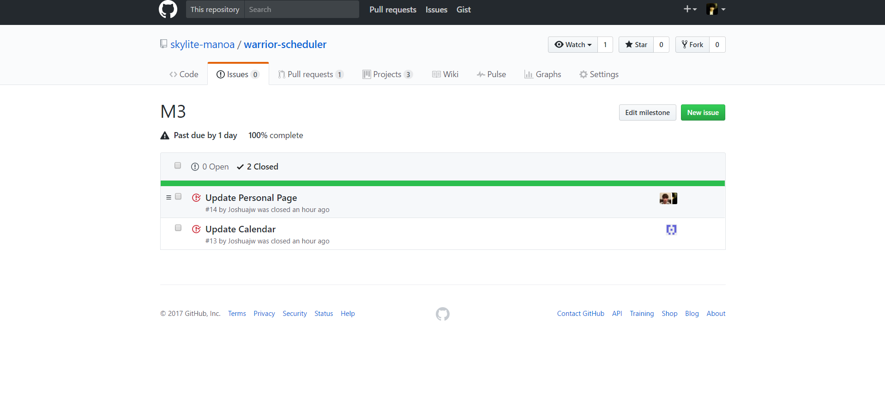Open the Status footer link
Viewport: 885px width, 418px height.
tap(324, 314)
